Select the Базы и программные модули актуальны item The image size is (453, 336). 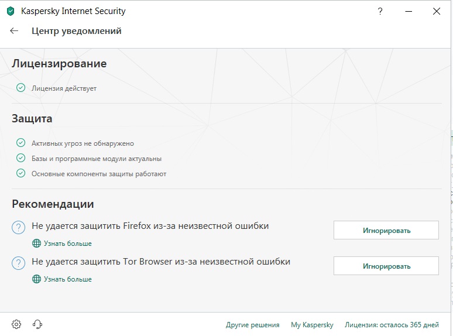tap(97, 158)
